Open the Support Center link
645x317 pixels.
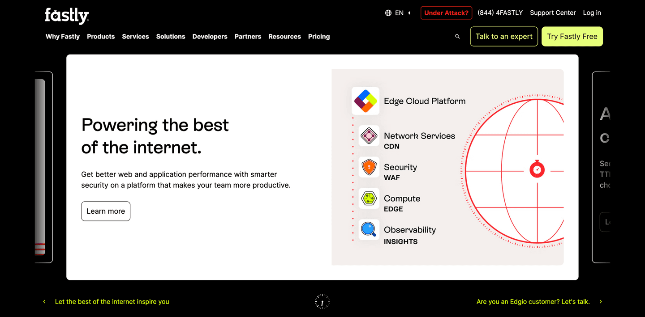point(553,13)
